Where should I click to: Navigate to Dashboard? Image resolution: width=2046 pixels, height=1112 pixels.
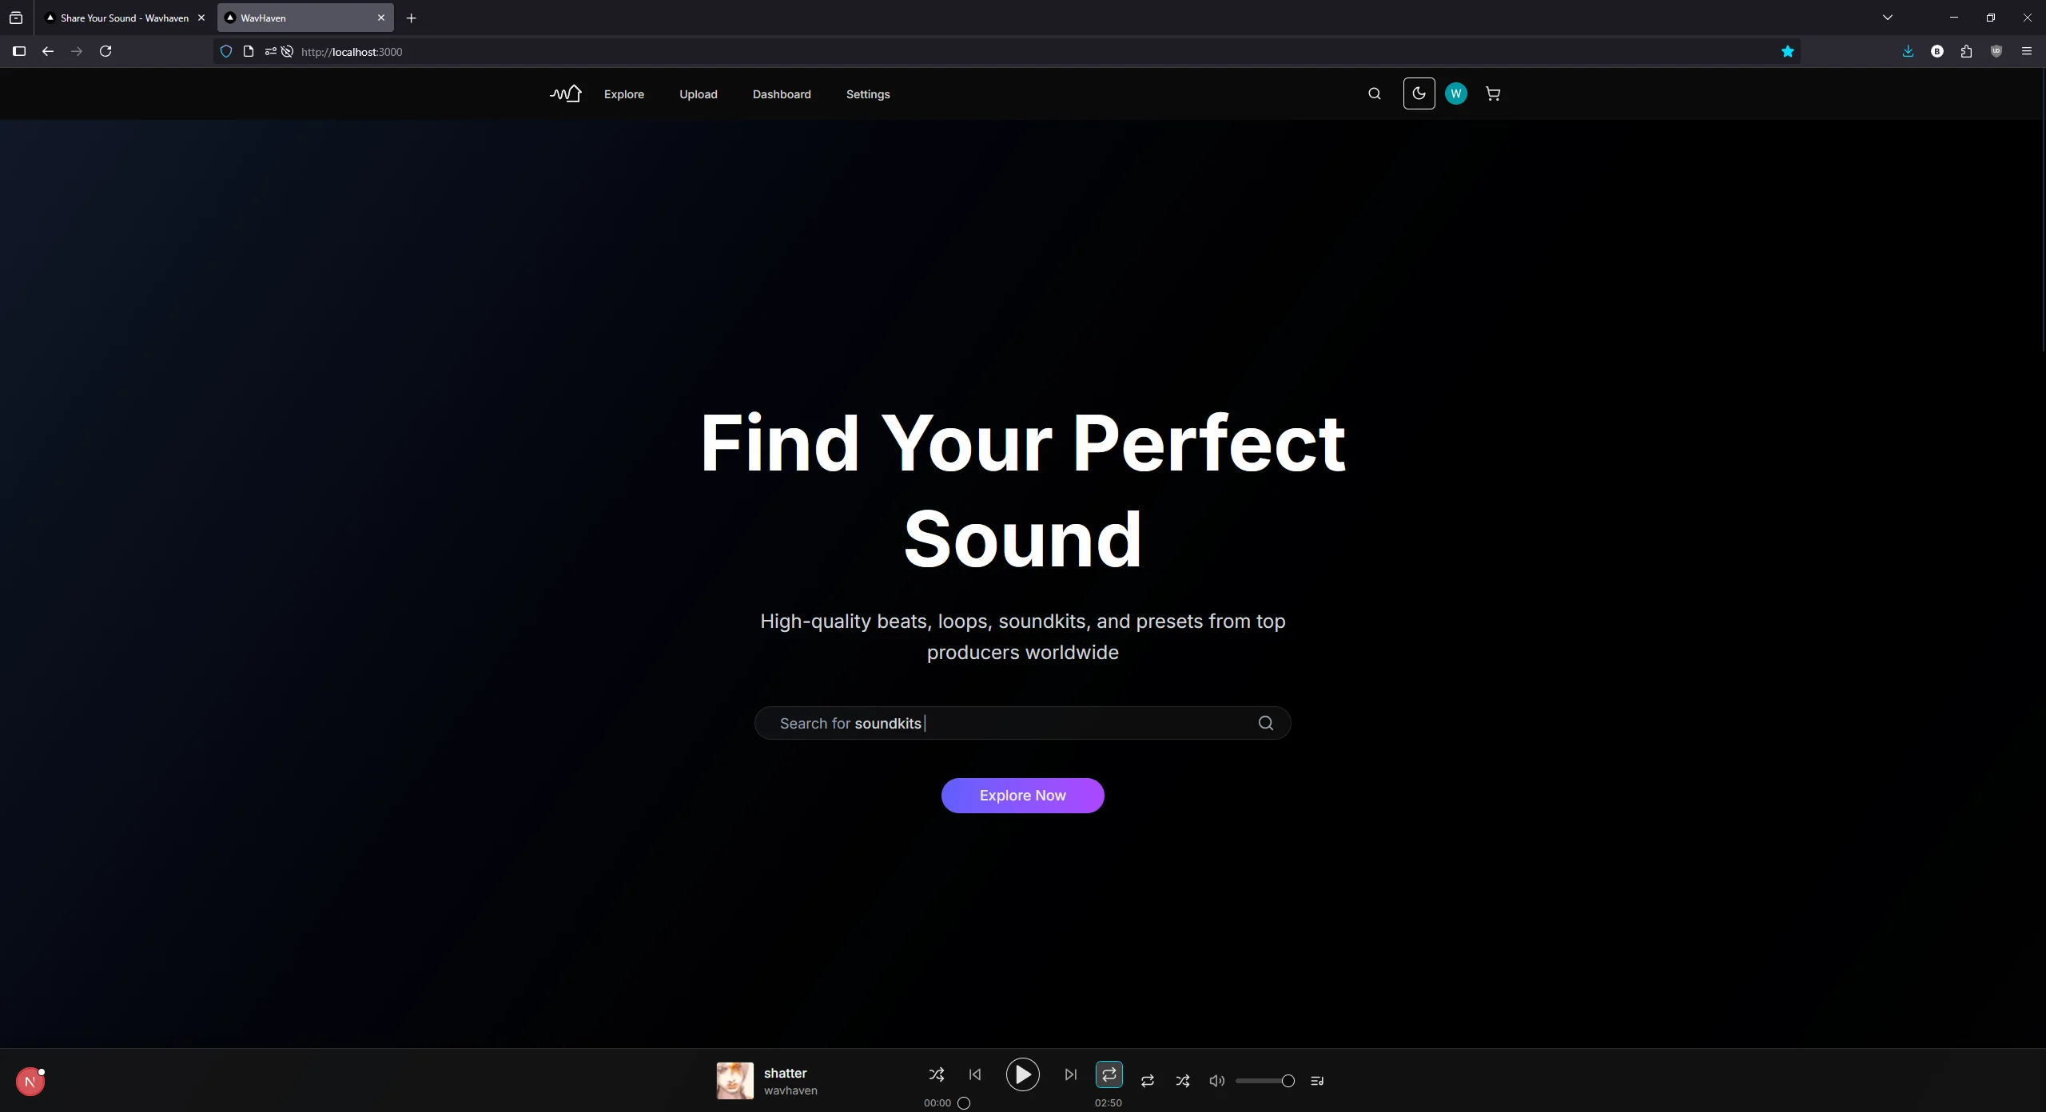pos(781,94)
